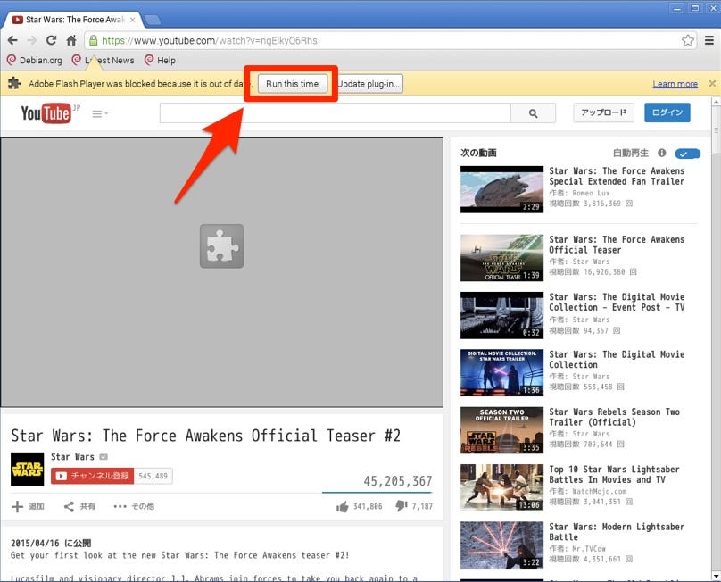Open the Debian.org bookmark
The width and height of the screenshot is (721, 582).
coord(35,61)
